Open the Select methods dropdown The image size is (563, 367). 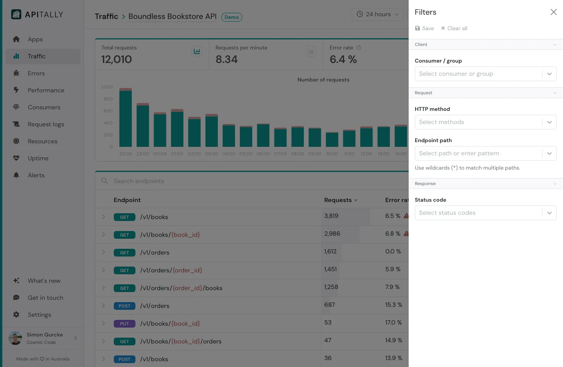click(549, 122)
